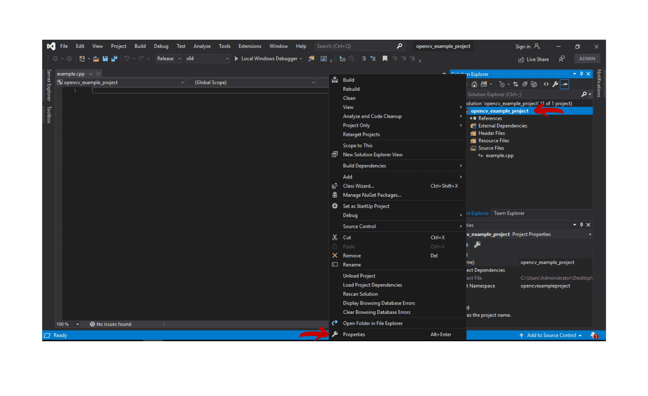648x396 pixels.
Task: Click the Live Share icon
Action: pos(521,60)
